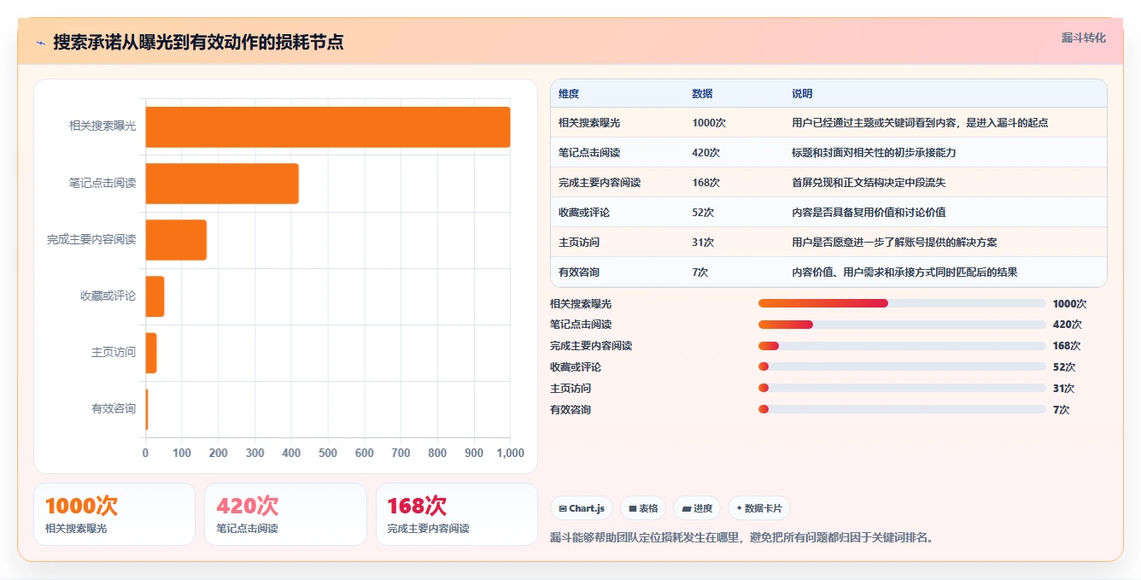Click the footer note starting 漏斗能够帮助团队
1141x580 pixels.
pos(743,537)
